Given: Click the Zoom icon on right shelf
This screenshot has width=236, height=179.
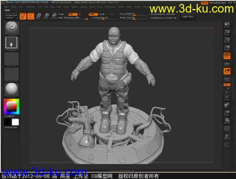Looking at the screenshot, I should click(227, 33).
